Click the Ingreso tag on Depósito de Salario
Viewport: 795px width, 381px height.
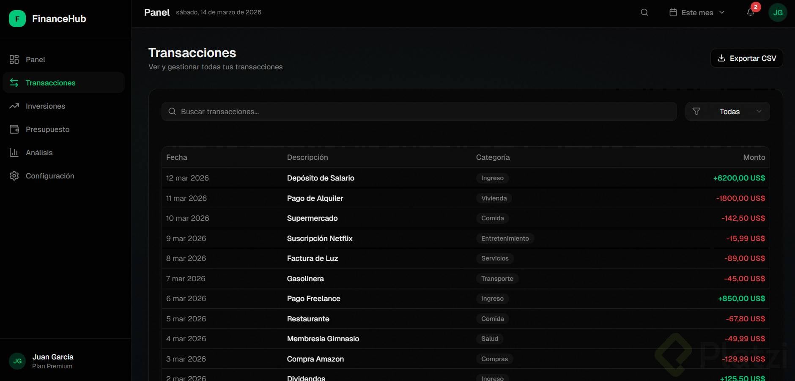493,178
